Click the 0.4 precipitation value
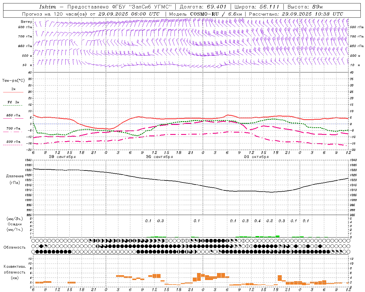This screenshot has width=365, height=292. coord(257,221)
